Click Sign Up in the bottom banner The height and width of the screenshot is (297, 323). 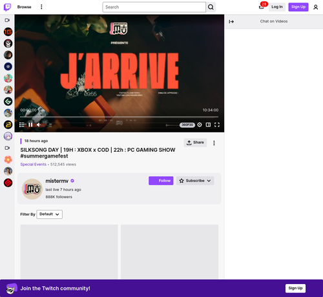pyautogui.click(x=295, y=289)
